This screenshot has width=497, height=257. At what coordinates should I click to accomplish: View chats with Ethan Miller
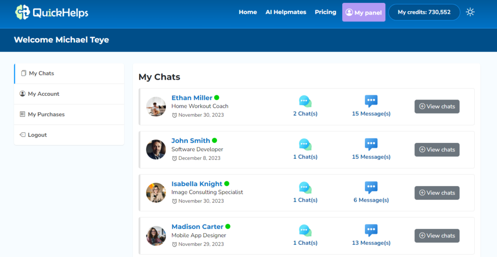tap(437, 106)
